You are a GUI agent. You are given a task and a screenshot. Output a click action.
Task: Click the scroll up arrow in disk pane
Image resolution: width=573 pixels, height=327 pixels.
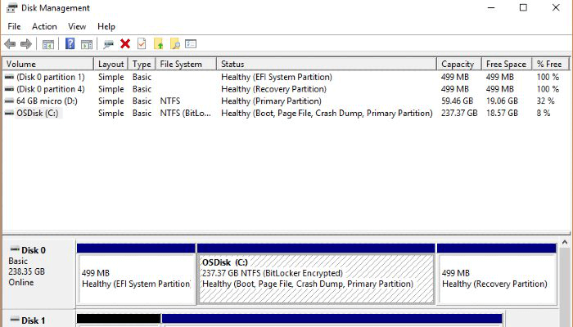(565, 242)
